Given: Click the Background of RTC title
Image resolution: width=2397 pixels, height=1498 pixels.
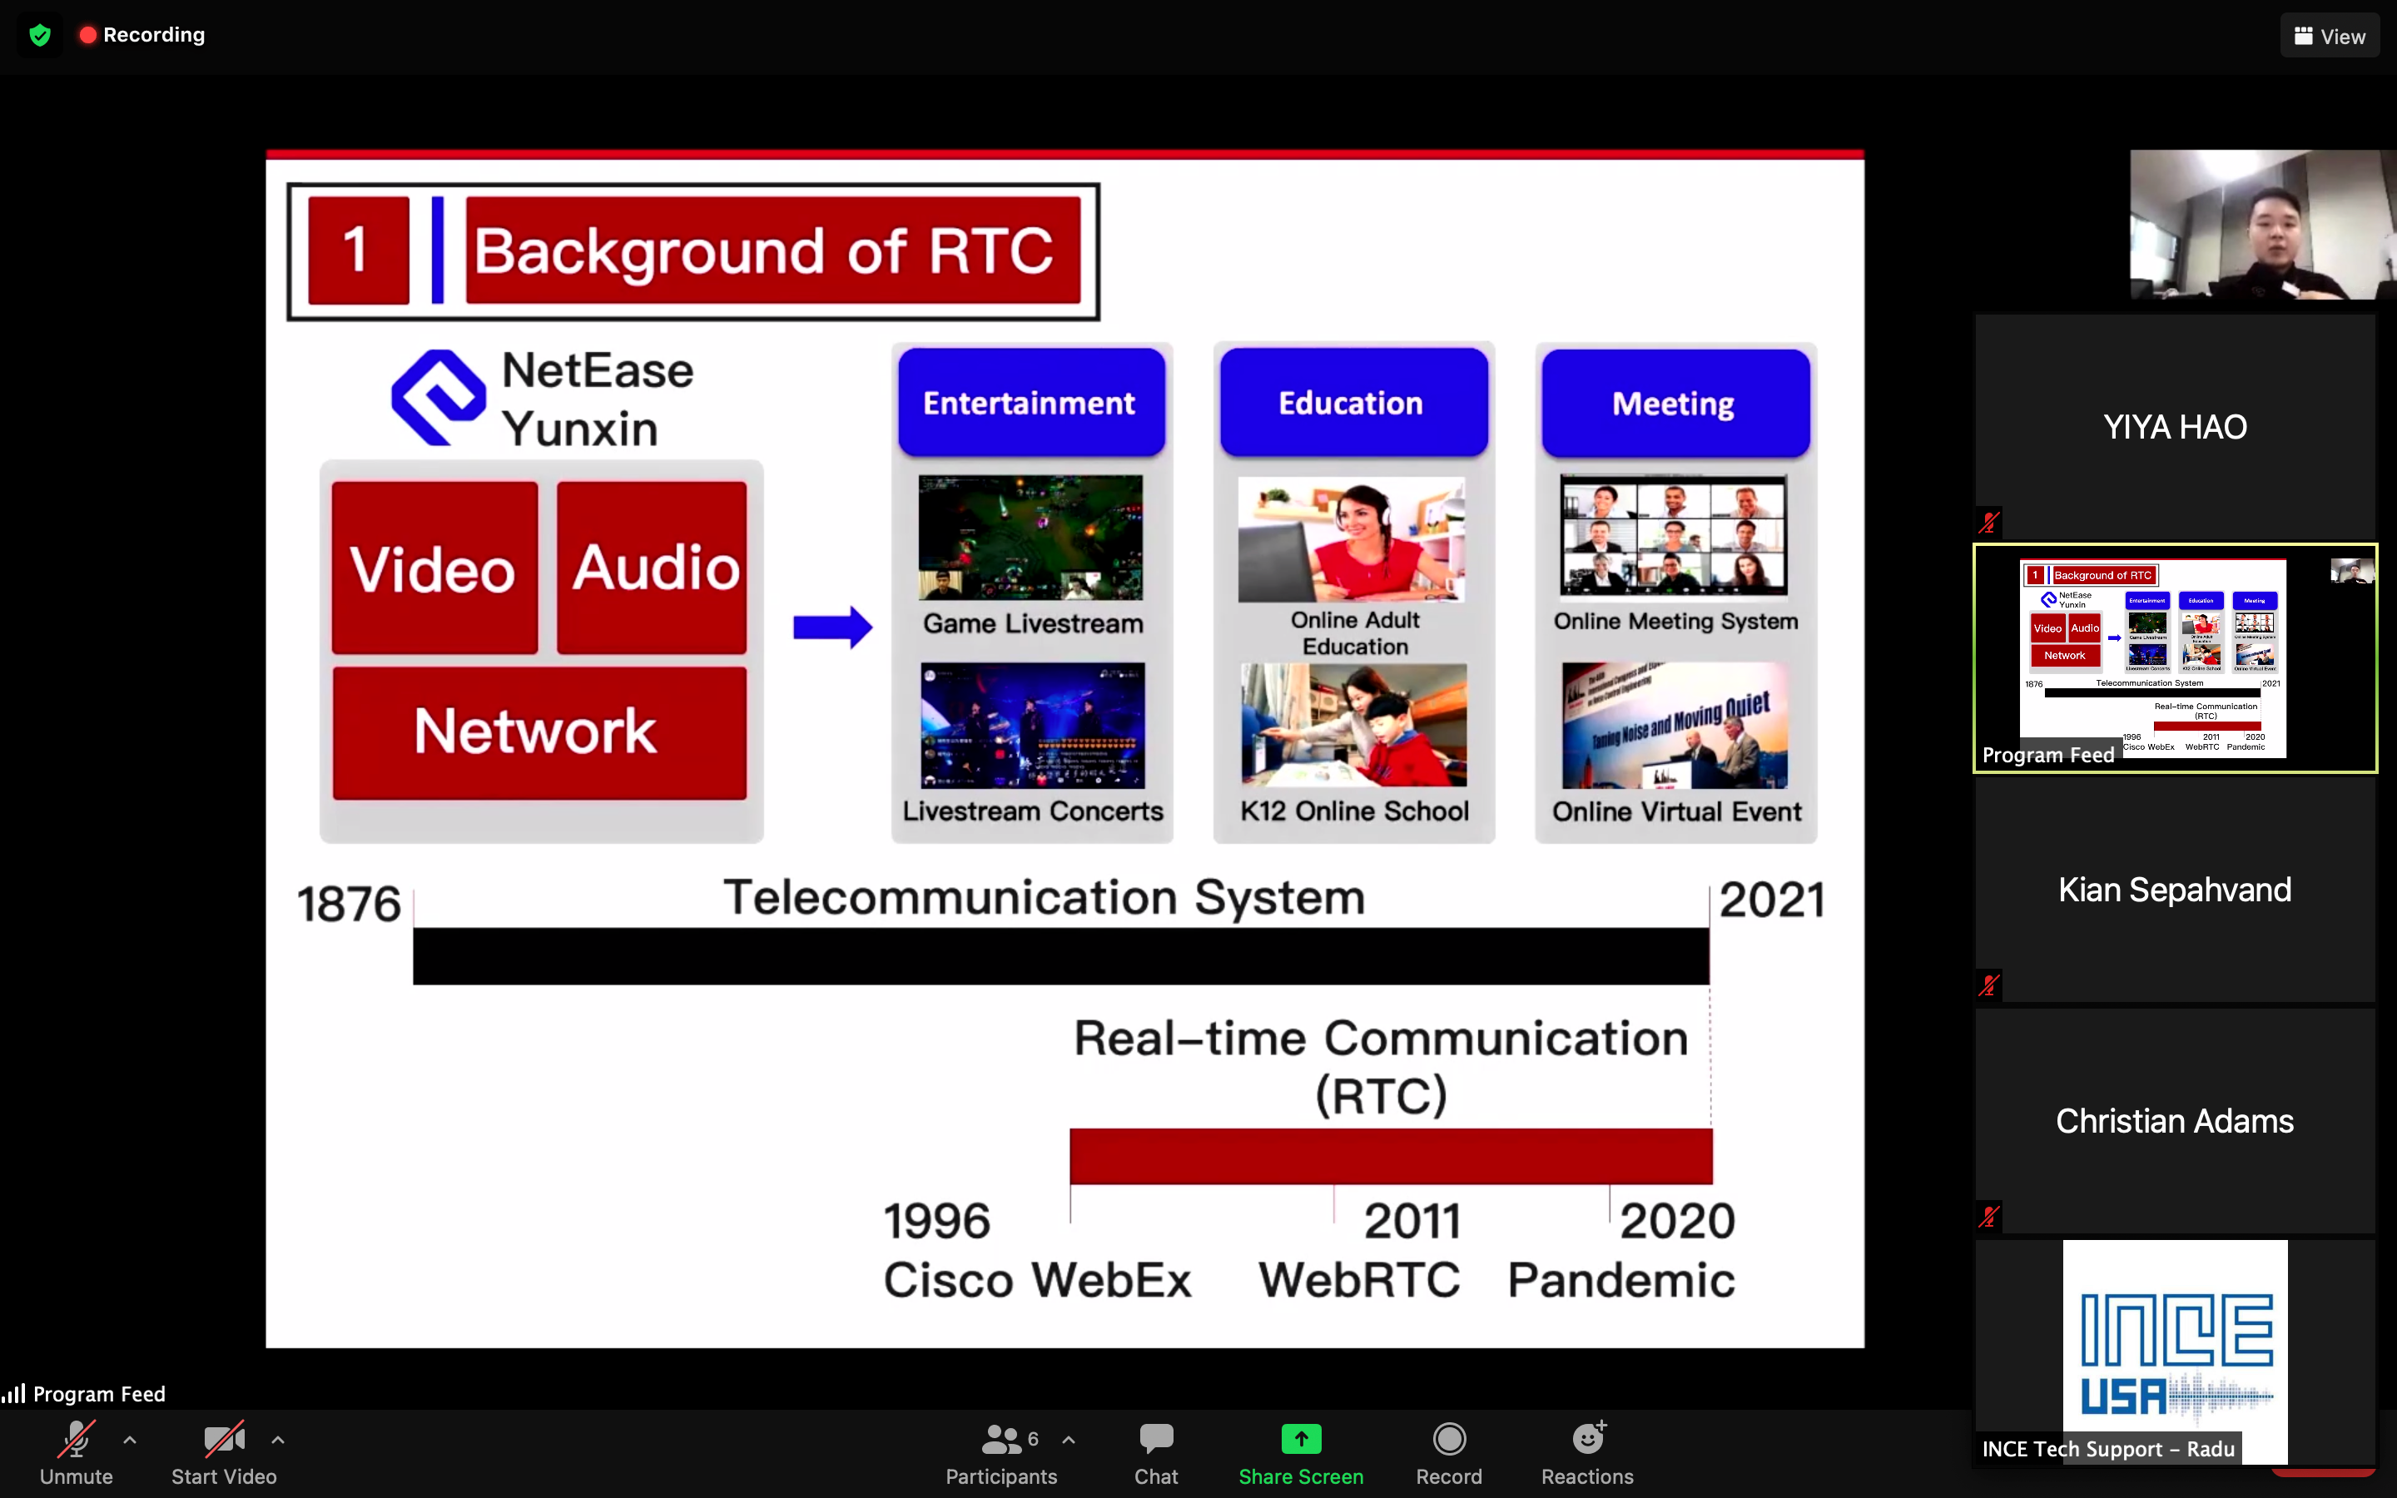Looking at the screenshot, I should (x=772, y=250).
